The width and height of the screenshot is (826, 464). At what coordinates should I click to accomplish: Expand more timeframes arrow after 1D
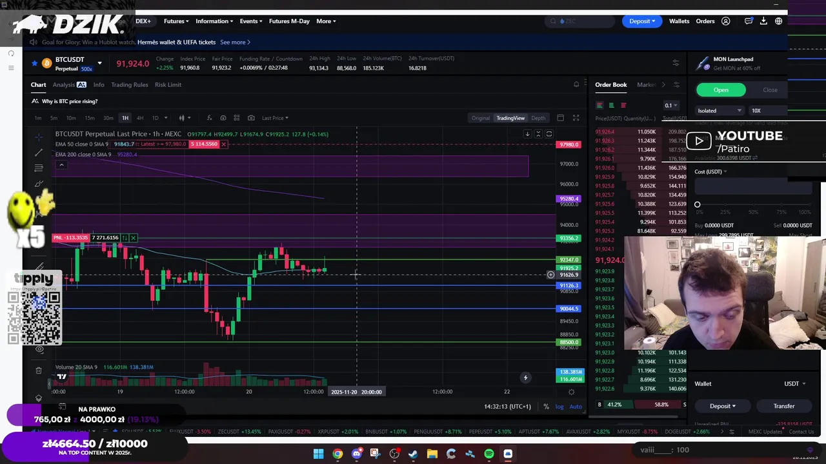tap(166, 118)
